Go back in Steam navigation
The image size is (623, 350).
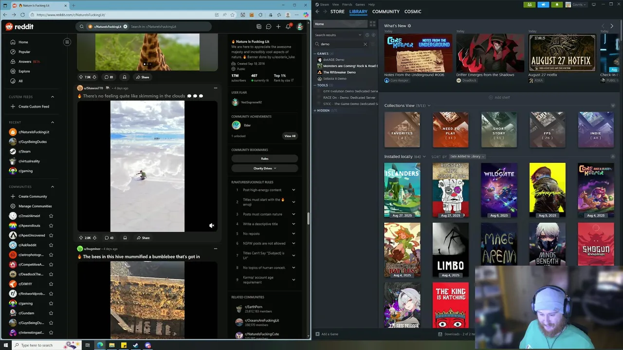point(317,12)
